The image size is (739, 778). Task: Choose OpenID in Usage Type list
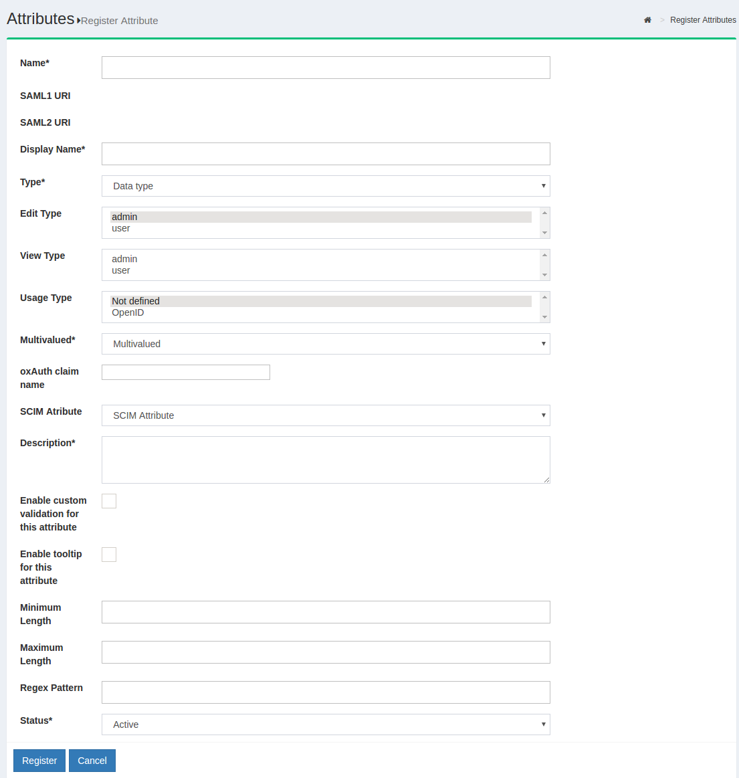128,313
